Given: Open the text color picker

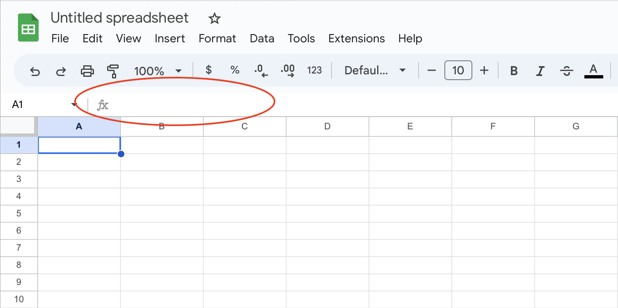Looking at the screenshot, I should (x=593, y=70).
